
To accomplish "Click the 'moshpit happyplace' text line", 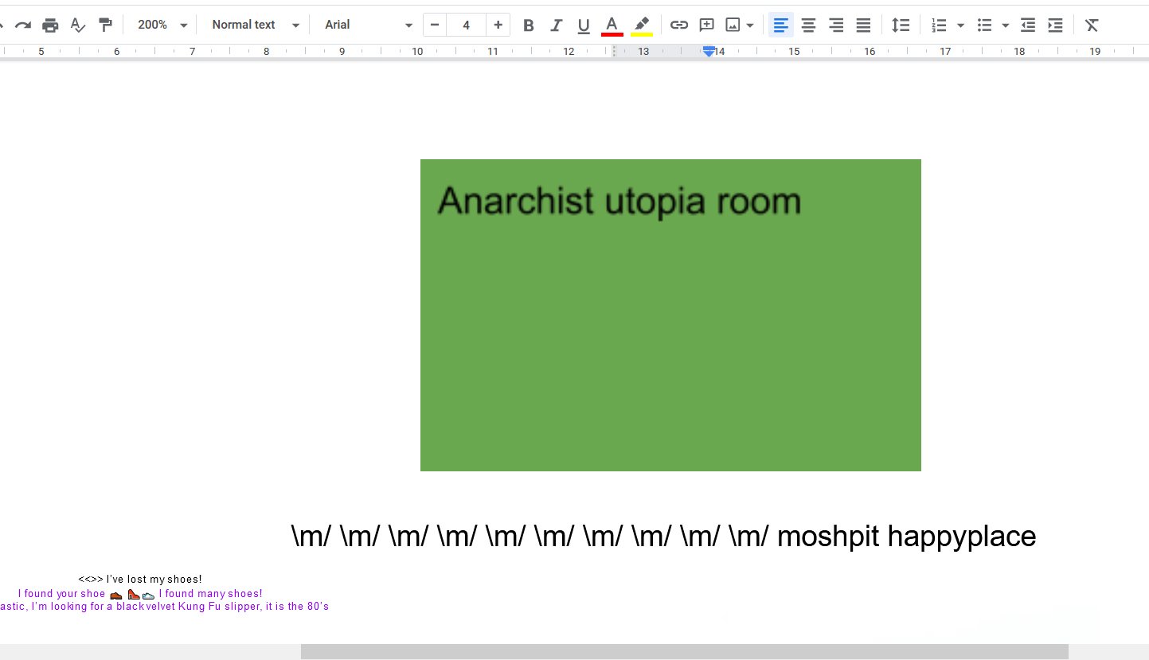I will pos(664,536).
